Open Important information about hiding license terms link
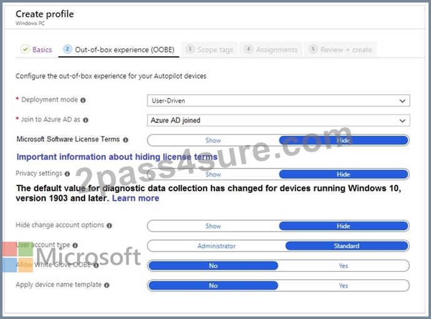431x319 pixels. tap(117, 157)
